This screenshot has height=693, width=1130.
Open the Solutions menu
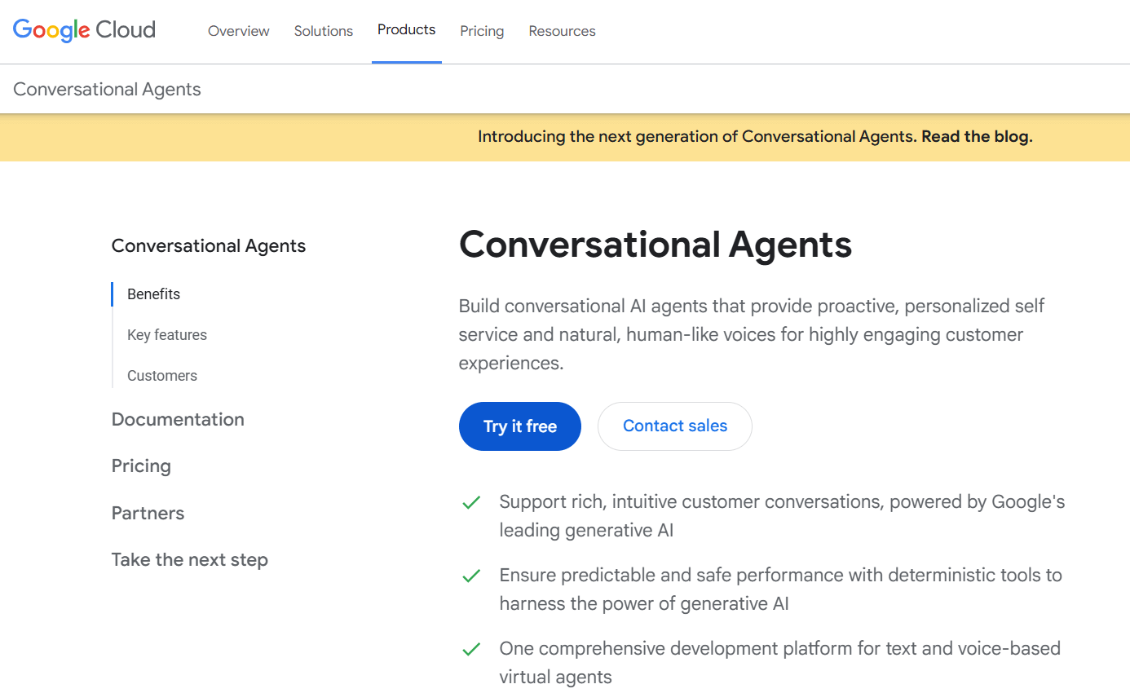tap(324, 31)
